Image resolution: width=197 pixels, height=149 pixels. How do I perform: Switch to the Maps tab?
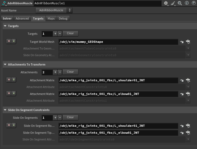[x=51, y=18]
